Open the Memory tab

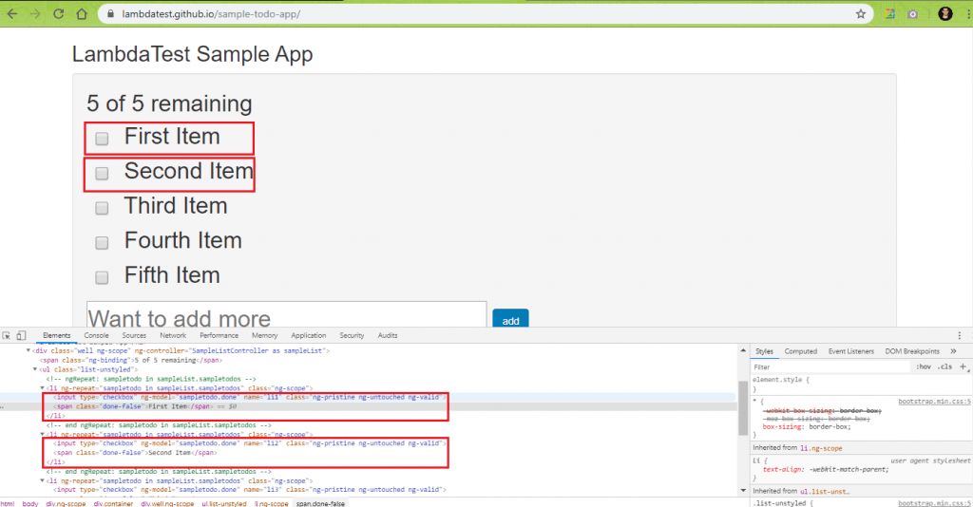[x=265, y=335]
